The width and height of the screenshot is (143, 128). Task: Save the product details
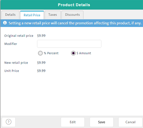[x=102, y=122]
